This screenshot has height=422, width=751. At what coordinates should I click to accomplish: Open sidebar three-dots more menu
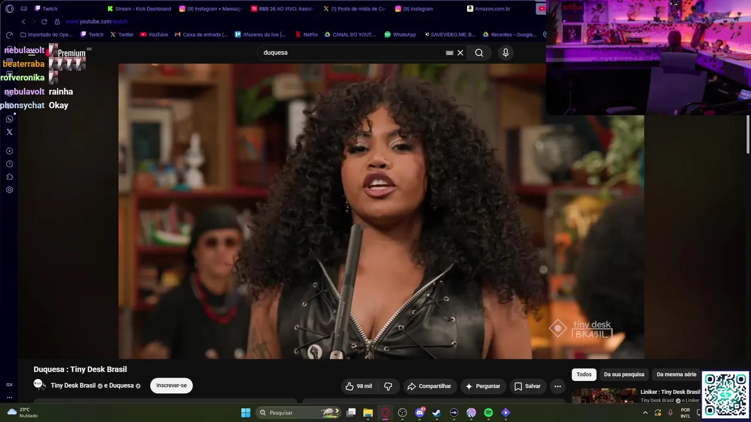[x=9, y=397]
